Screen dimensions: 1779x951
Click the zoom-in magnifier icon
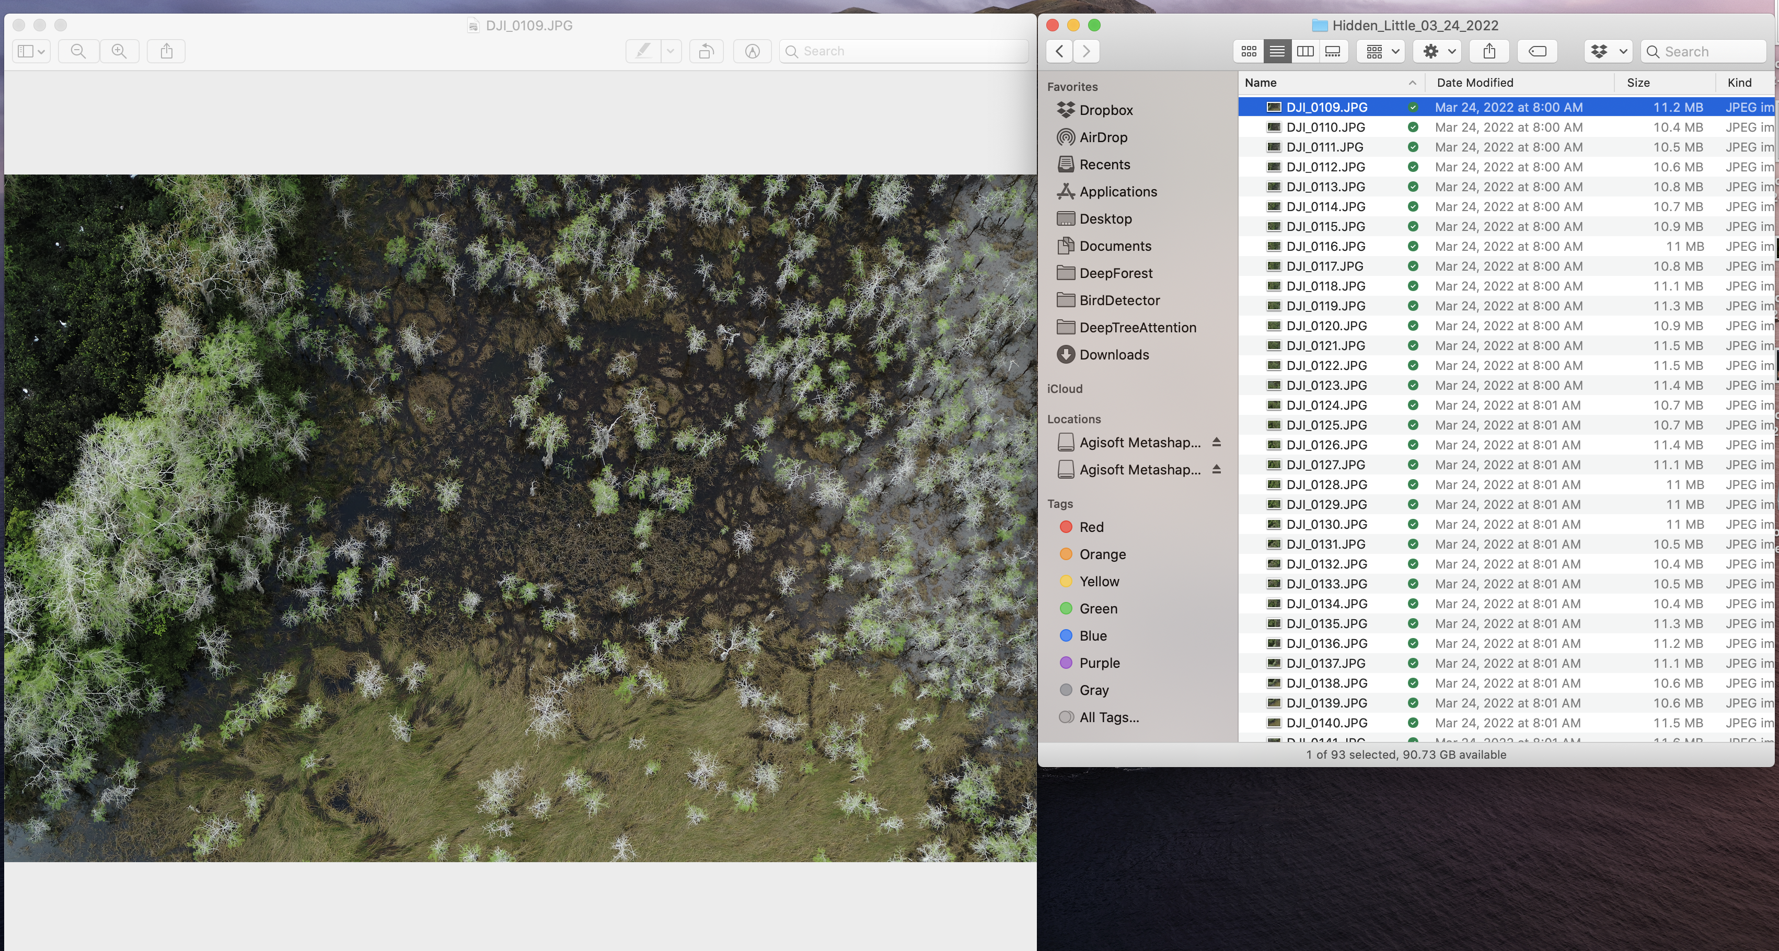[119, 51]
